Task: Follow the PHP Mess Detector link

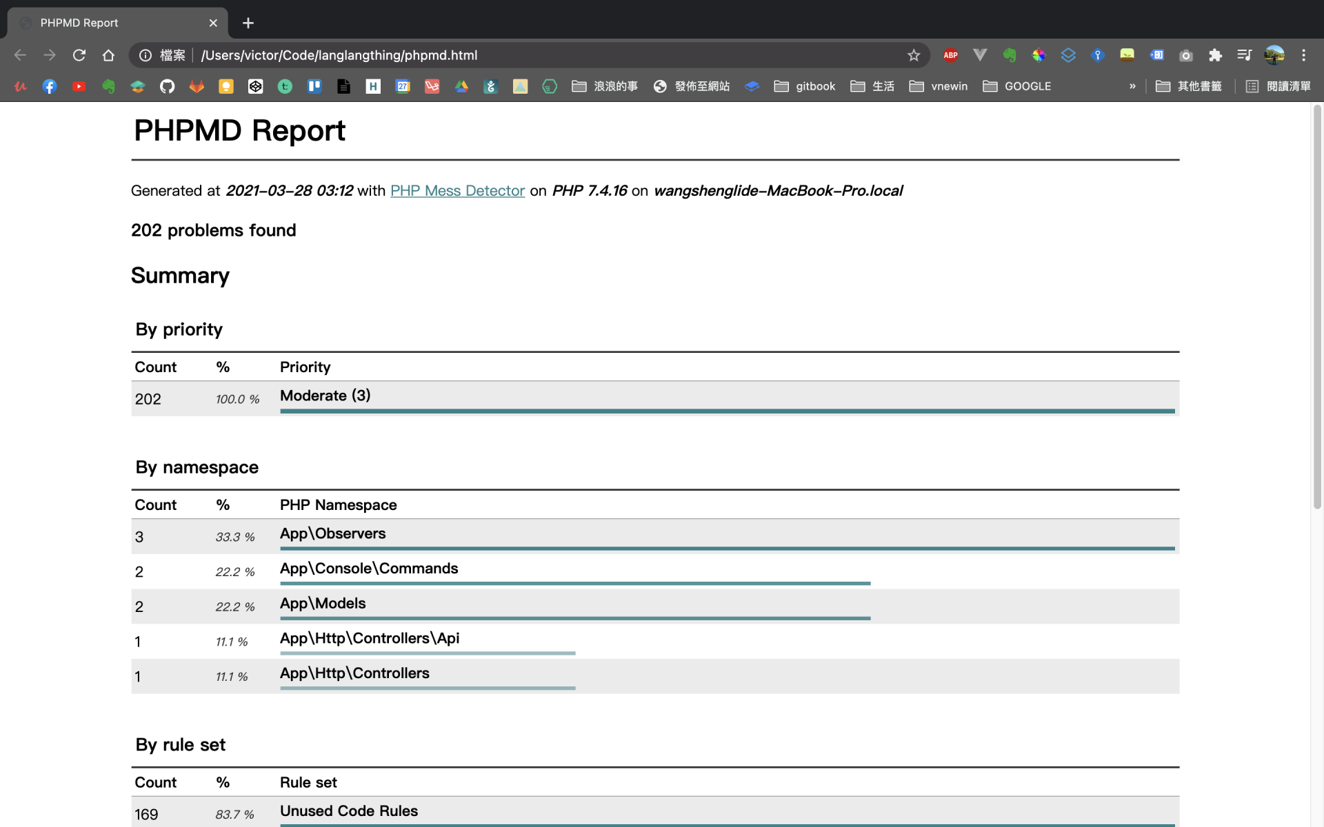Action: (457, 191)
